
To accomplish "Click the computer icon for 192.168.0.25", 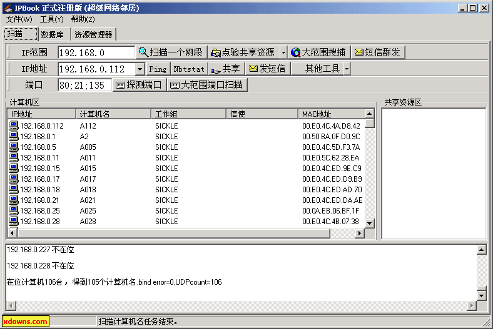I will [x=14, y=211].
